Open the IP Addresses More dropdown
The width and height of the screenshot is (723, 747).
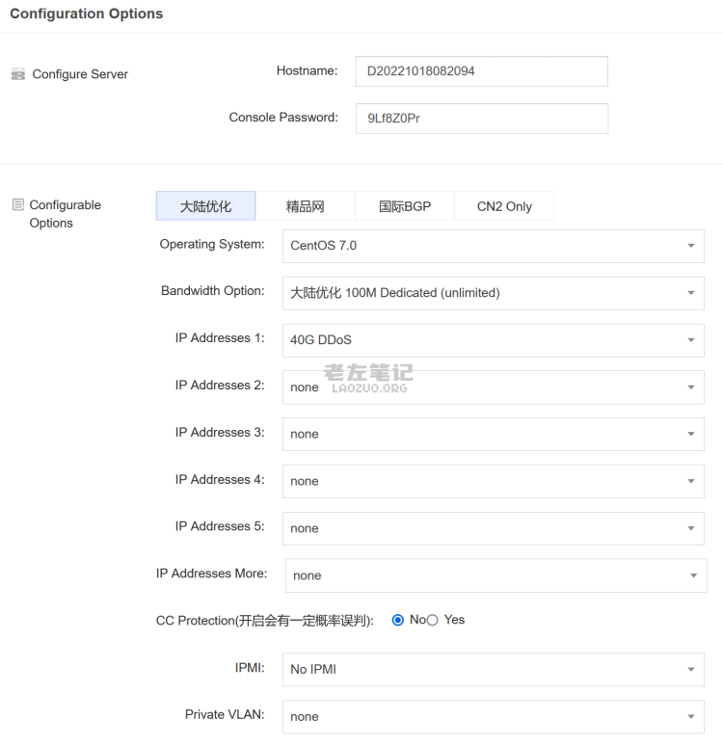(495, 575)
